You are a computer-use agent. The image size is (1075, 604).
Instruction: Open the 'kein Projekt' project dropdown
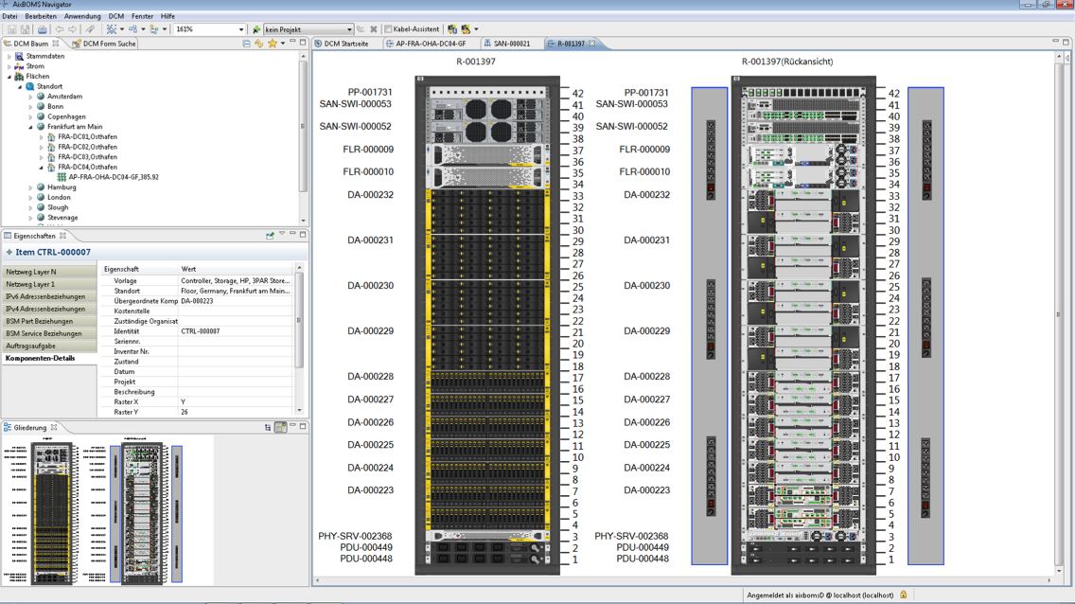point(349,29)
